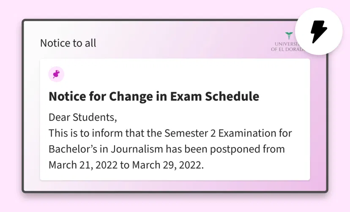Click the 'Semester 2 Examination' text line

pyautogui.click(x=170, y=133)
